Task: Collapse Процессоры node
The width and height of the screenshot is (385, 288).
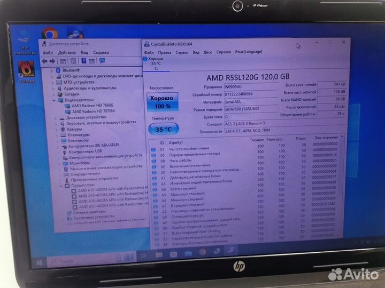Action: [x=61, y=186]
